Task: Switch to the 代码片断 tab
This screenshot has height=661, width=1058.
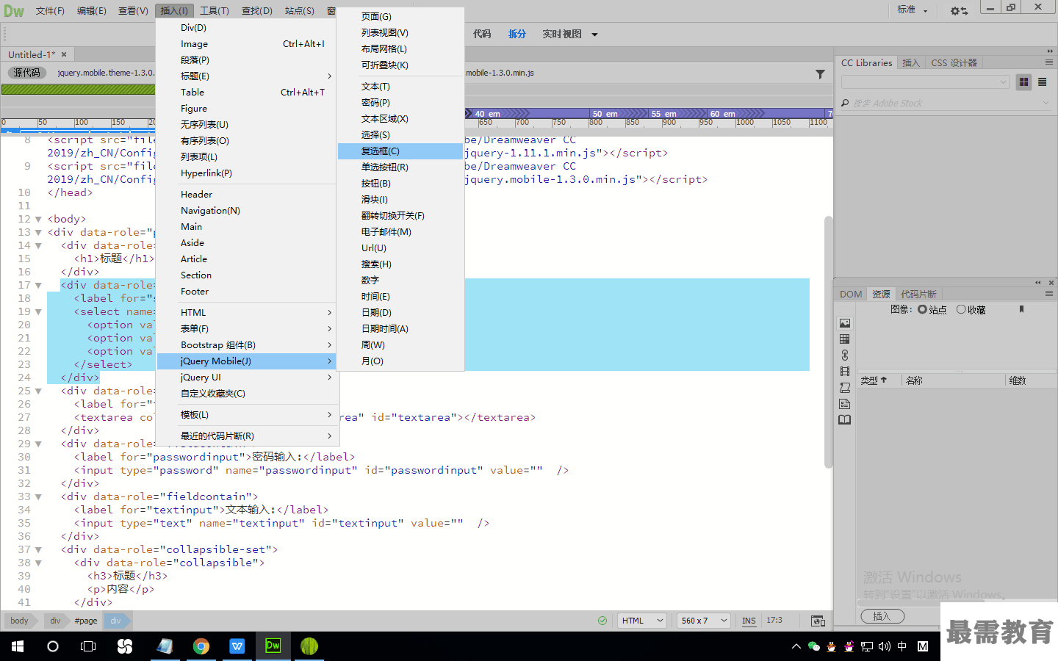Action: click(918, 294)
